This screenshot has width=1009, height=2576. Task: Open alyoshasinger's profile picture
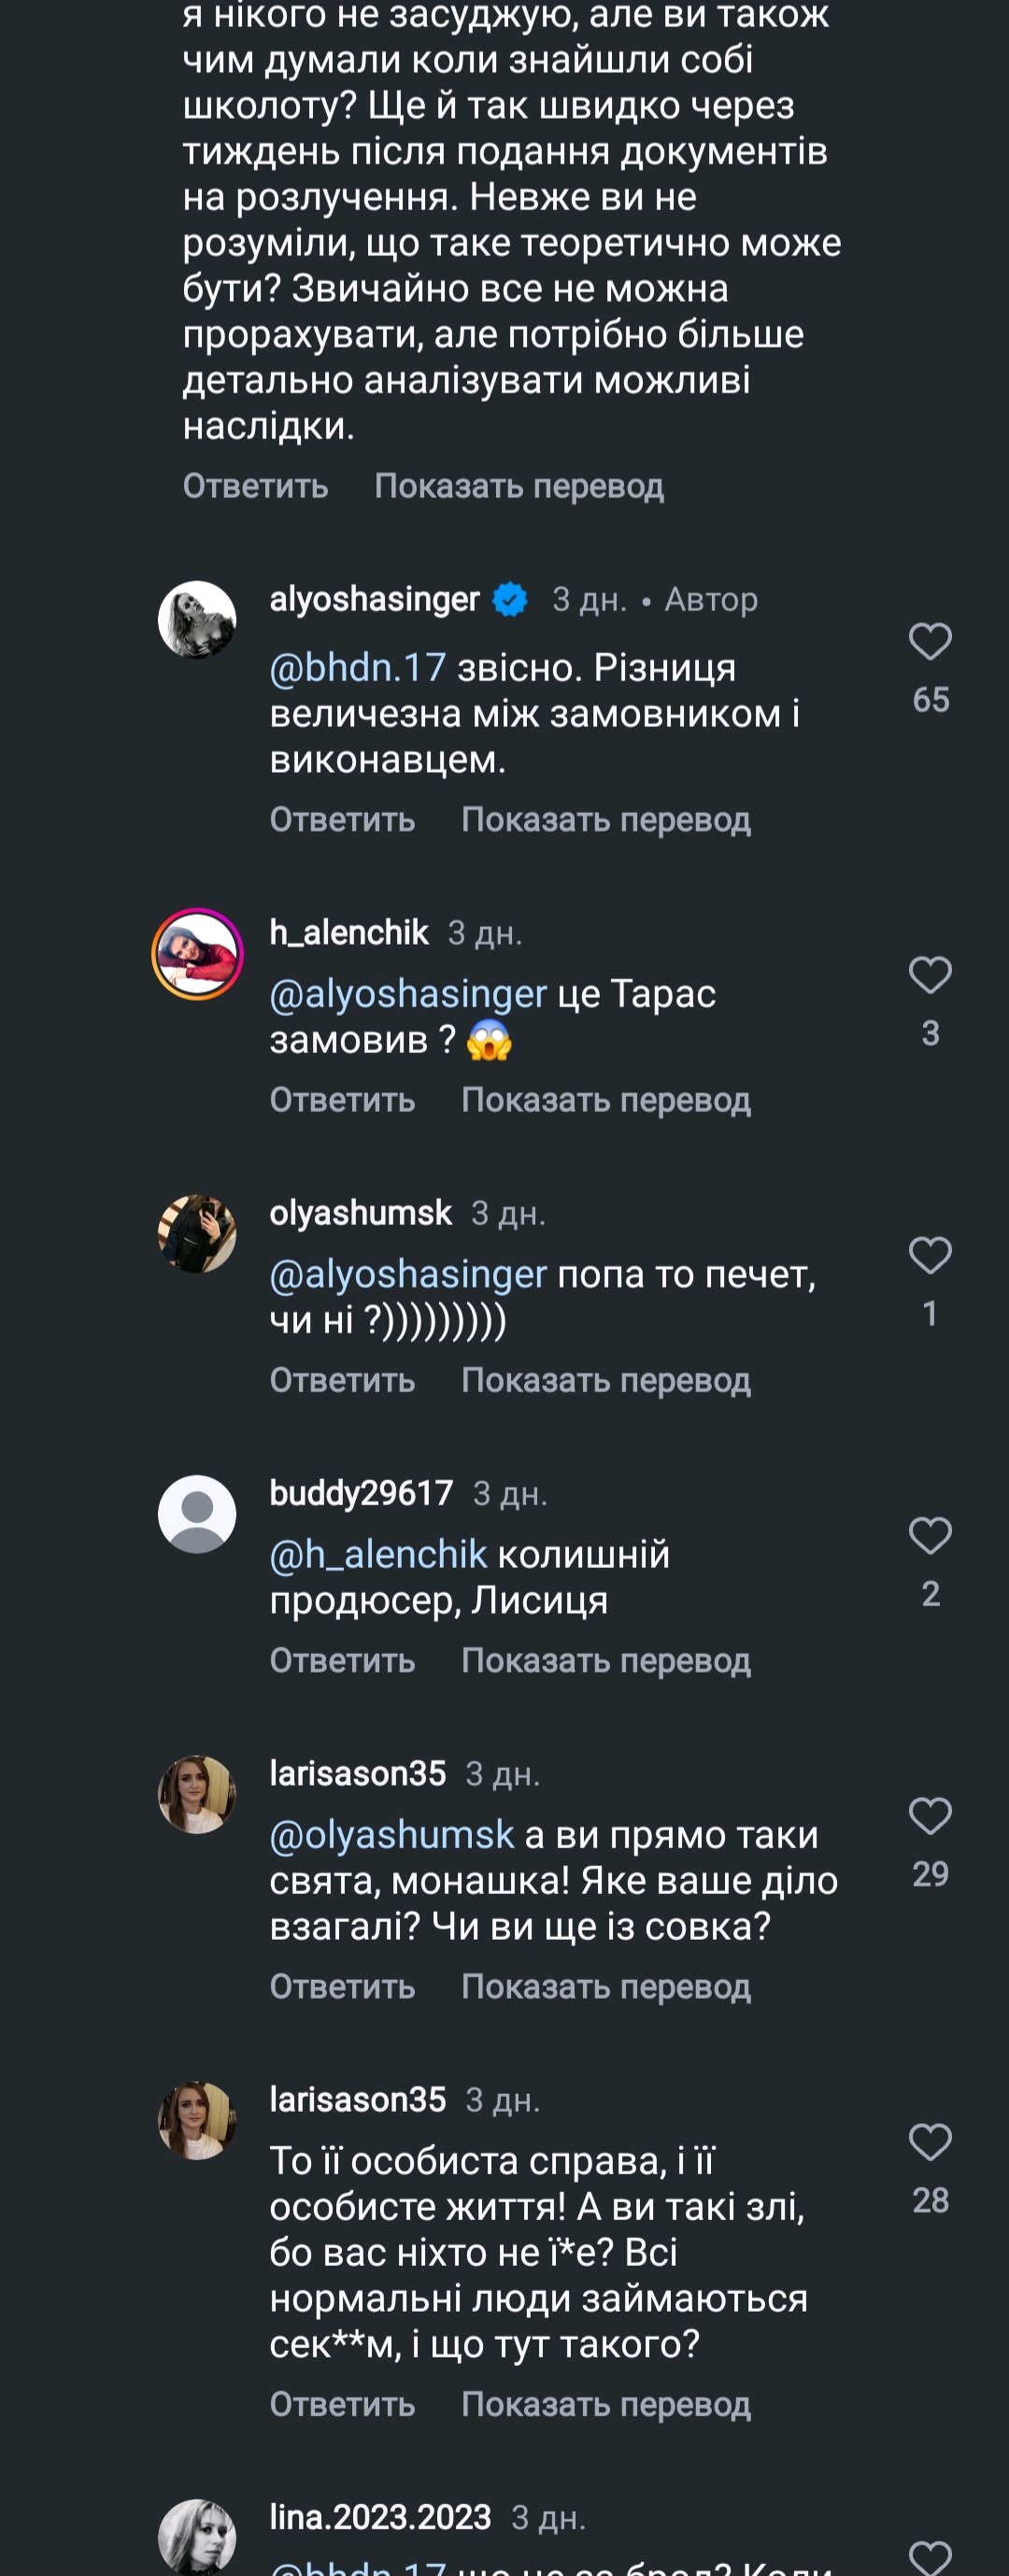(x=197, y=620)
